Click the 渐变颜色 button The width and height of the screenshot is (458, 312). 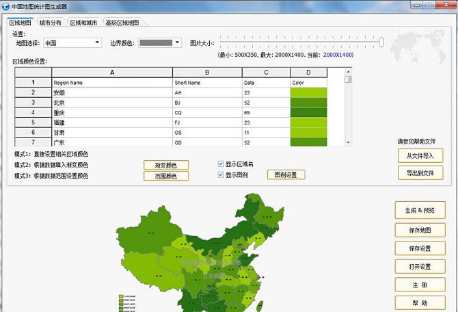(x=166, y=165)
